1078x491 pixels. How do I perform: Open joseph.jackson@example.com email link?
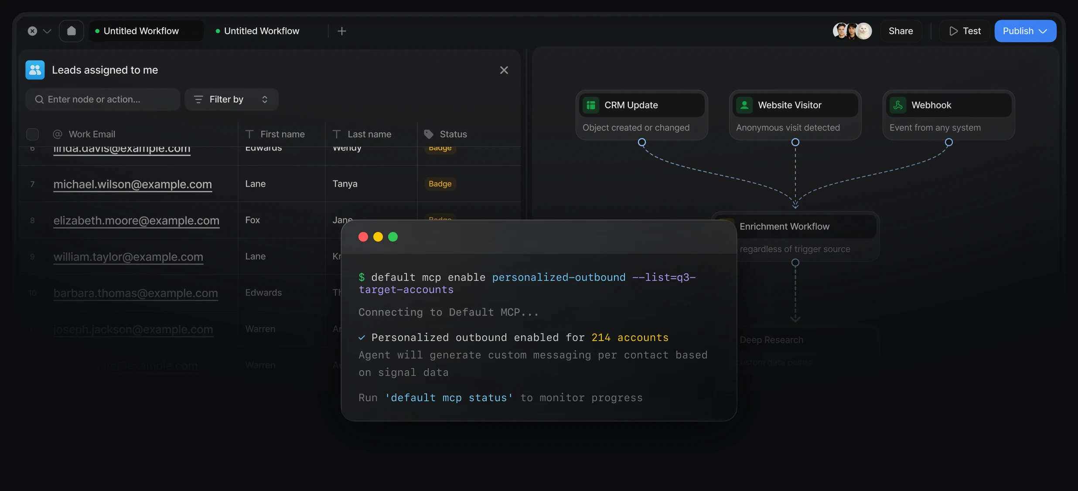point(133,329)
